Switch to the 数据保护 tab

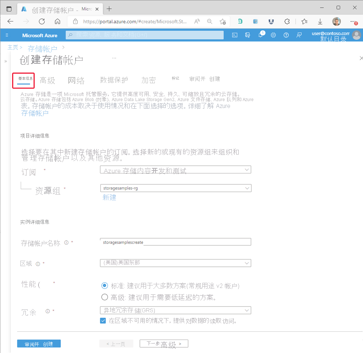[114, 80]
